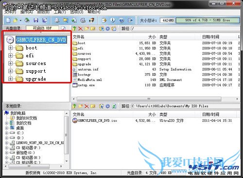The width and height of the screenshot is (243, 178).
Task: Click the 可启动 UDF boot type field
Action: coord(42,29)
